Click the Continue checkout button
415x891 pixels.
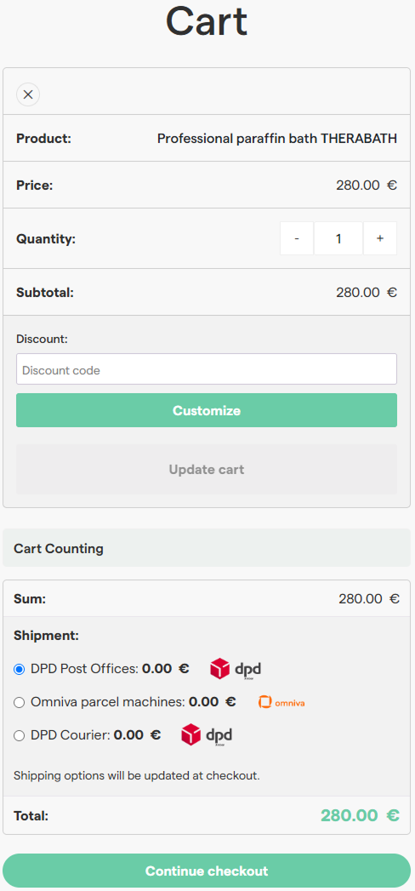click(207, 871)
